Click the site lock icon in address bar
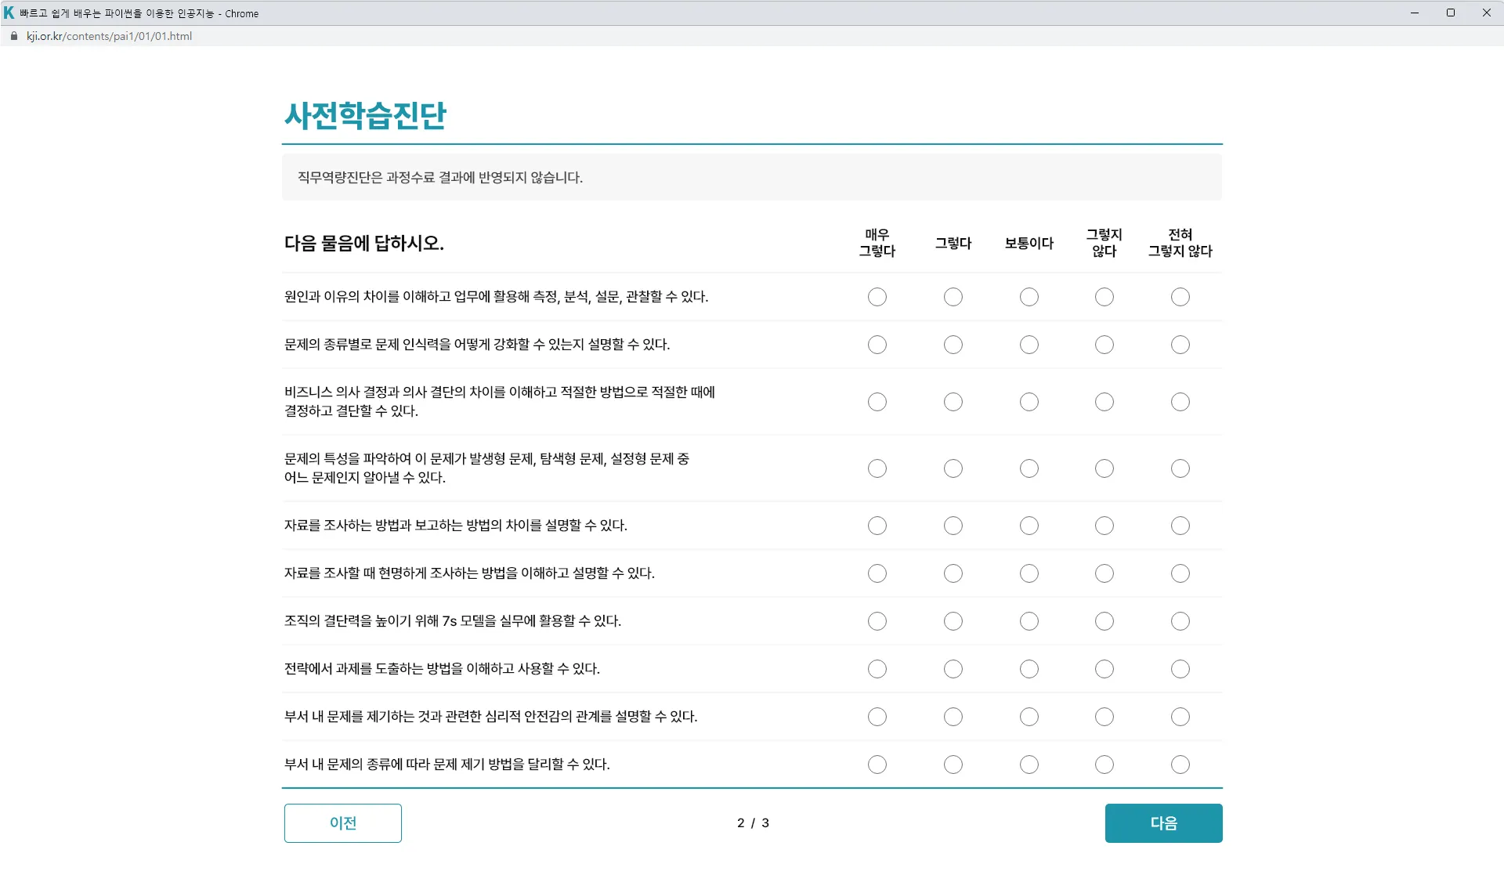Viewport: 1504px width, 893px height. point(13,36)
